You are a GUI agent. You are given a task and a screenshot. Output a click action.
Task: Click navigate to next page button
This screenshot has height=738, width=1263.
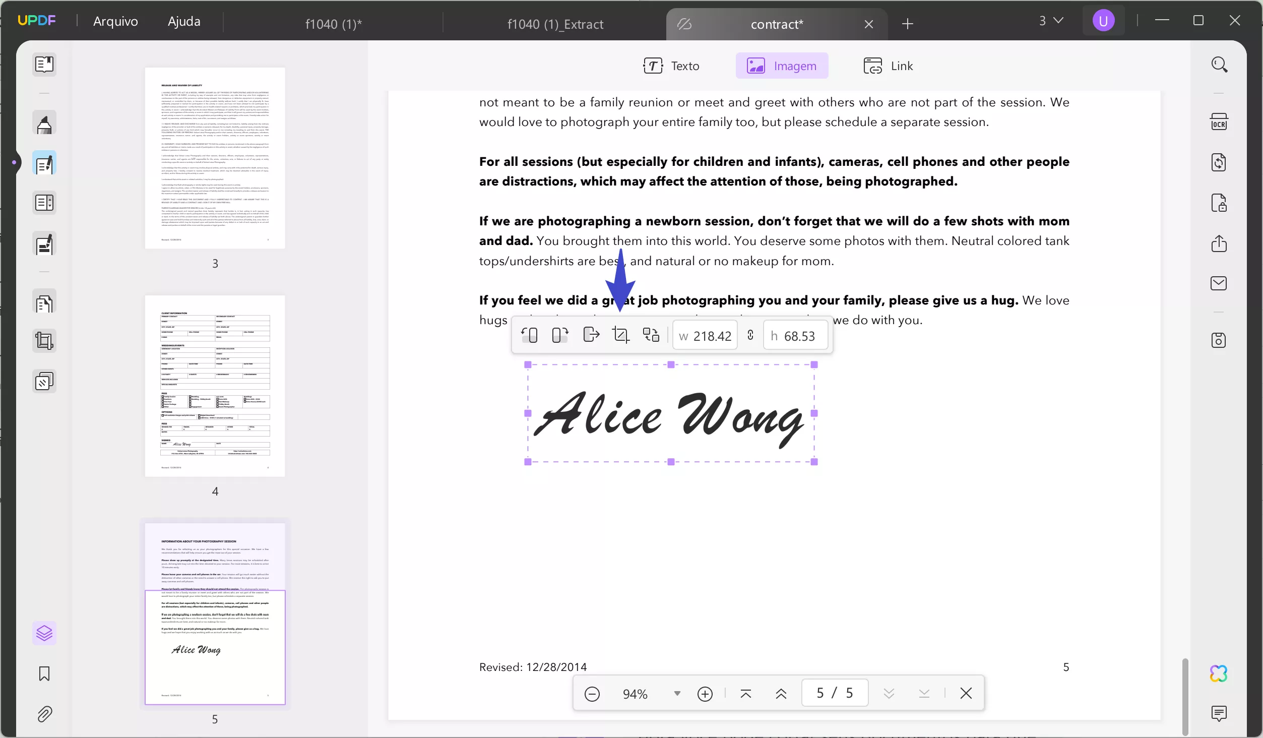coord(888,694)
